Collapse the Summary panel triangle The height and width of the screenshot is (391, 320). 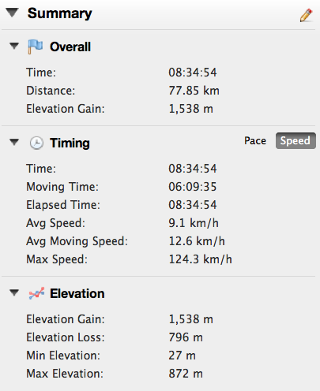13,13
